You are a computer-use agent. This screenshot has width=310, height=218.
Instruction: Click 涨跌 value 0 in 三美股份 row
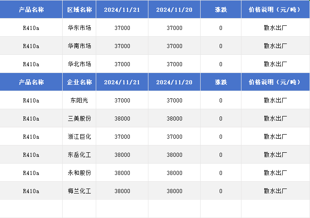tap(221, 118)
